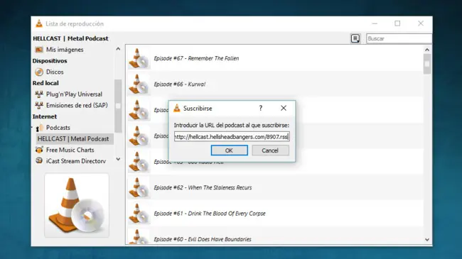
Task: Click episode list scroll up arrow
Action: pos(427,50)
